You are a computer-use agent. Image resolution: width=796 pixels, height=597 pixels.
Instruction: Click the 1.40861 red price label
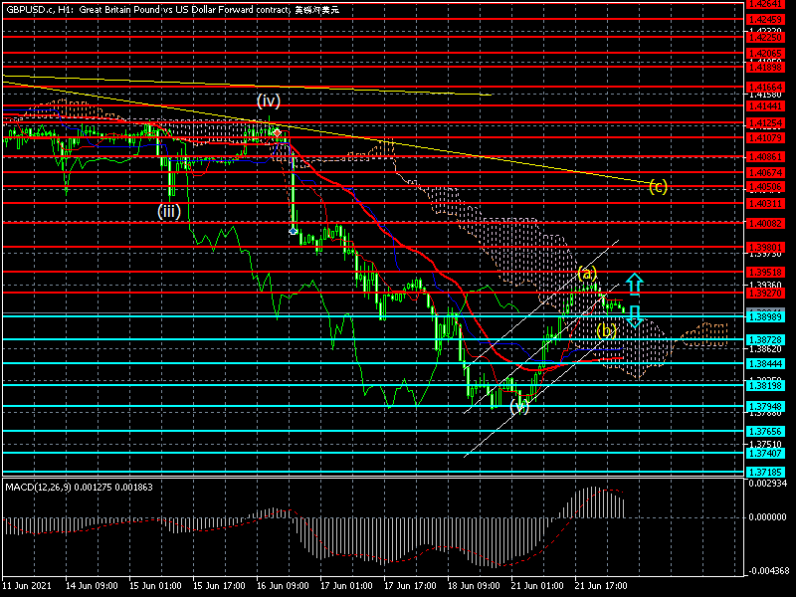pyautogui.click(x=765, y=157)
